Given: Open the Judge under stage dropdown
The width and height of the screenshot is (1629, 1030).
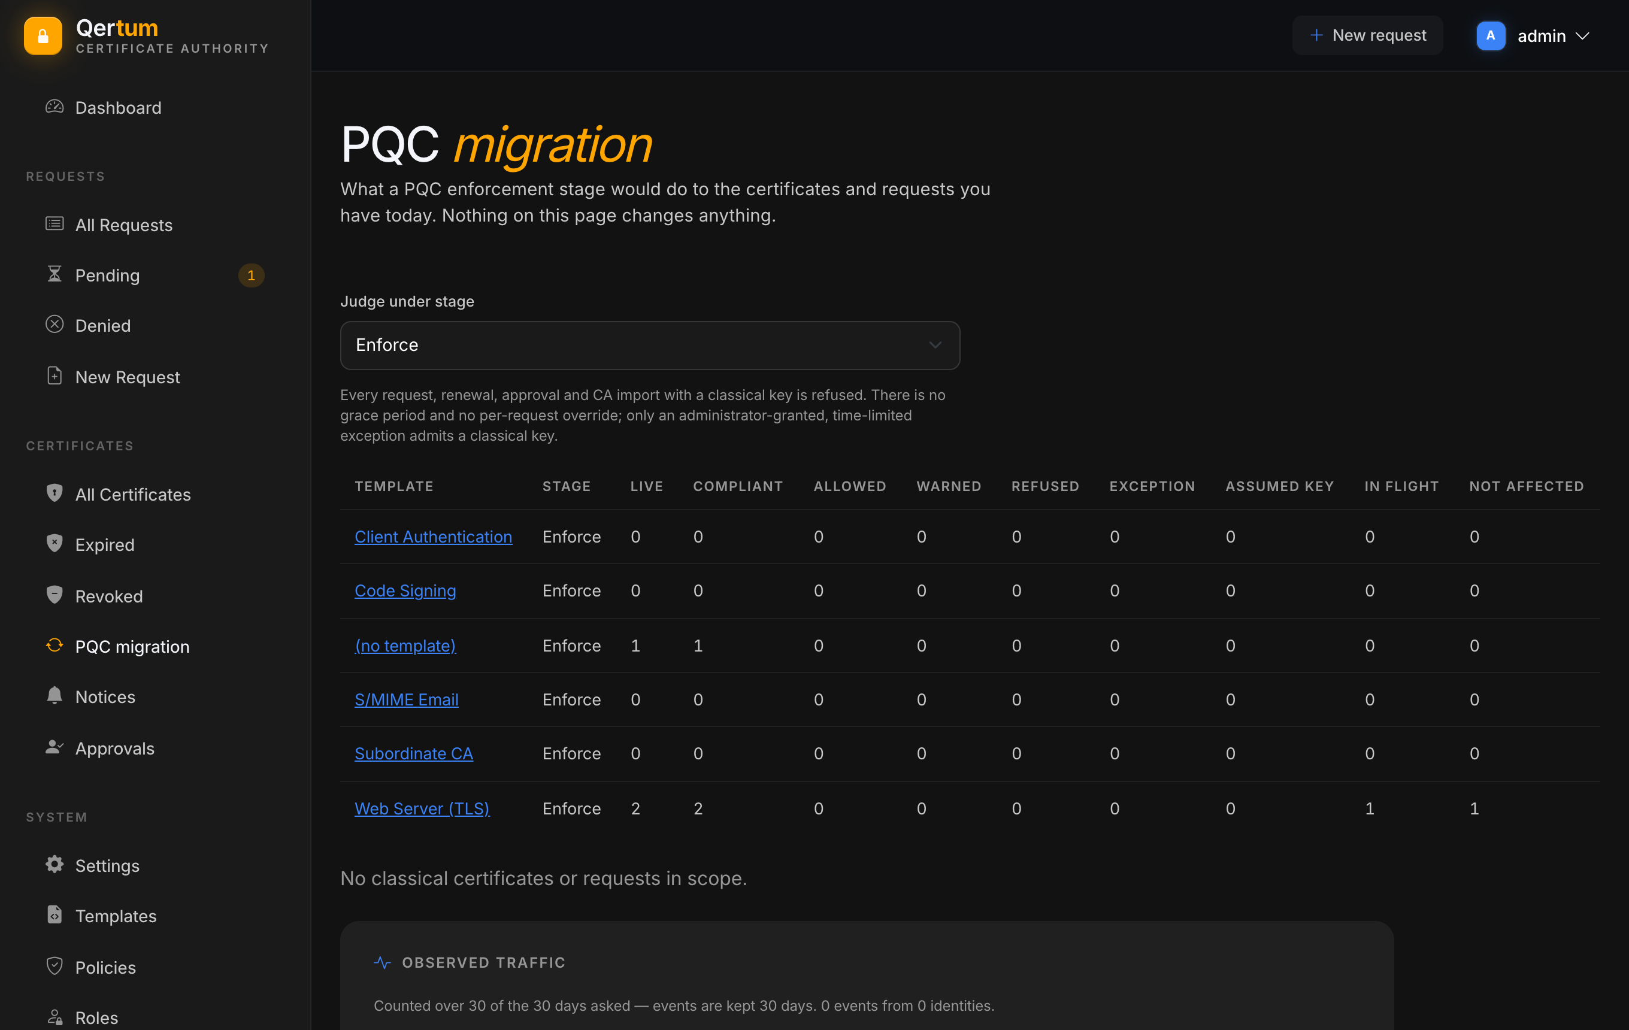Looking at the screenshot, I should (649, 345).
